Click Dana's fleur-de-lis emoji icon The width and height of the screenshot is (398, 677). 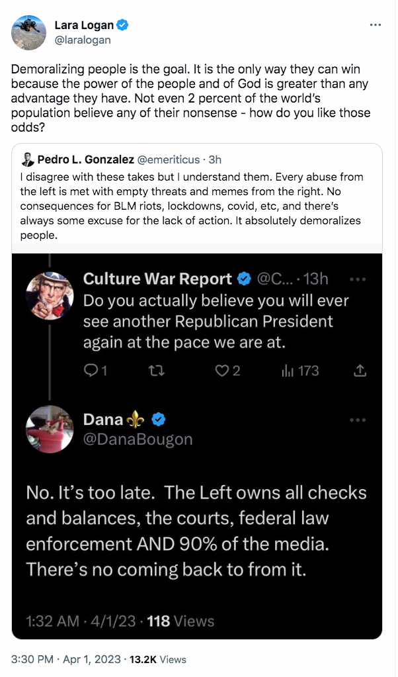pyautogui.click(x=136, y=420)
